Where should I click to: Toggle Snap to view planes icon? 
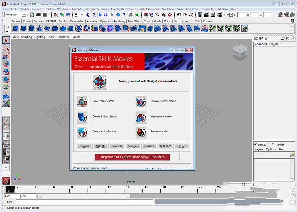point(164,14)
